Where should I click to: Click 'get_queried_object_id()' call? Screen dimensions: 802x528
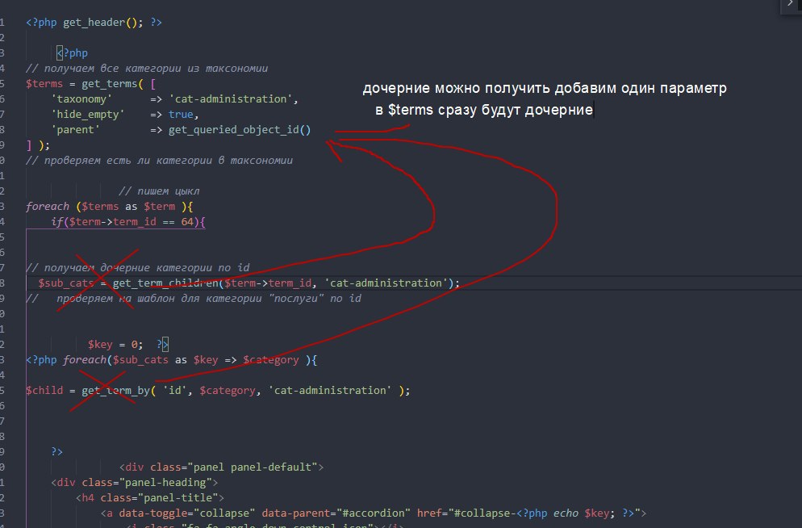240,129
